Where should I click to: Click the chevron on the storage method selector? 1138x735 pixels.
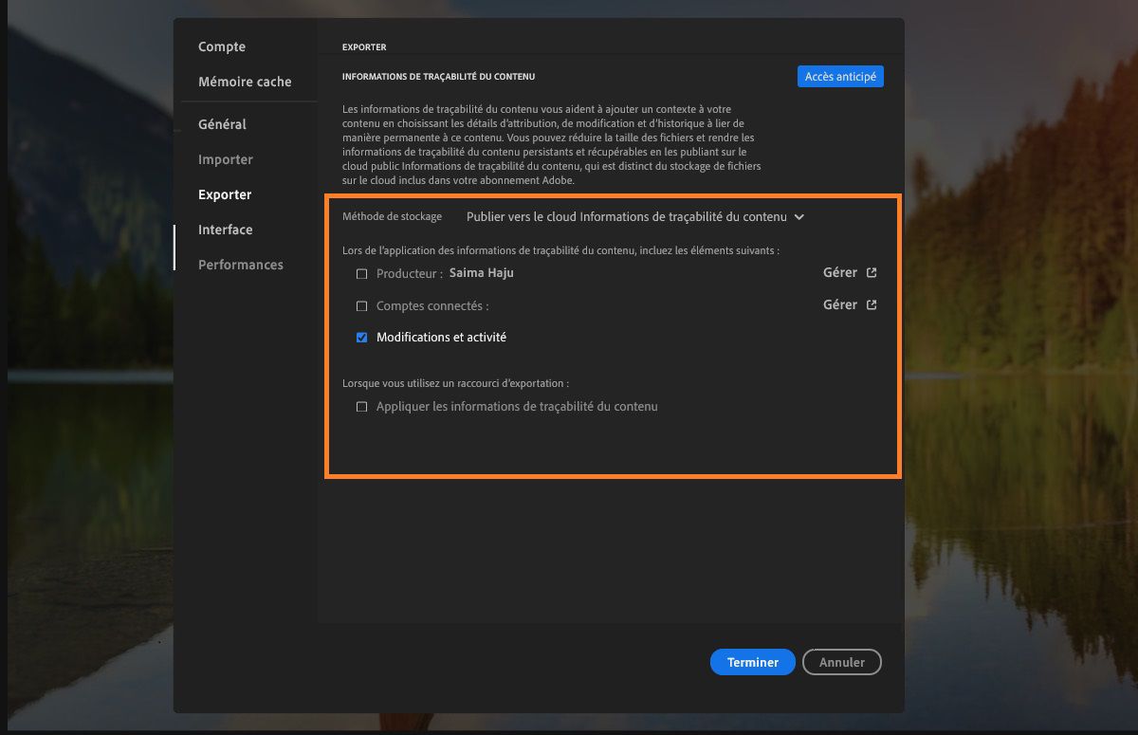pyautogui.click(x=799, y=217)
